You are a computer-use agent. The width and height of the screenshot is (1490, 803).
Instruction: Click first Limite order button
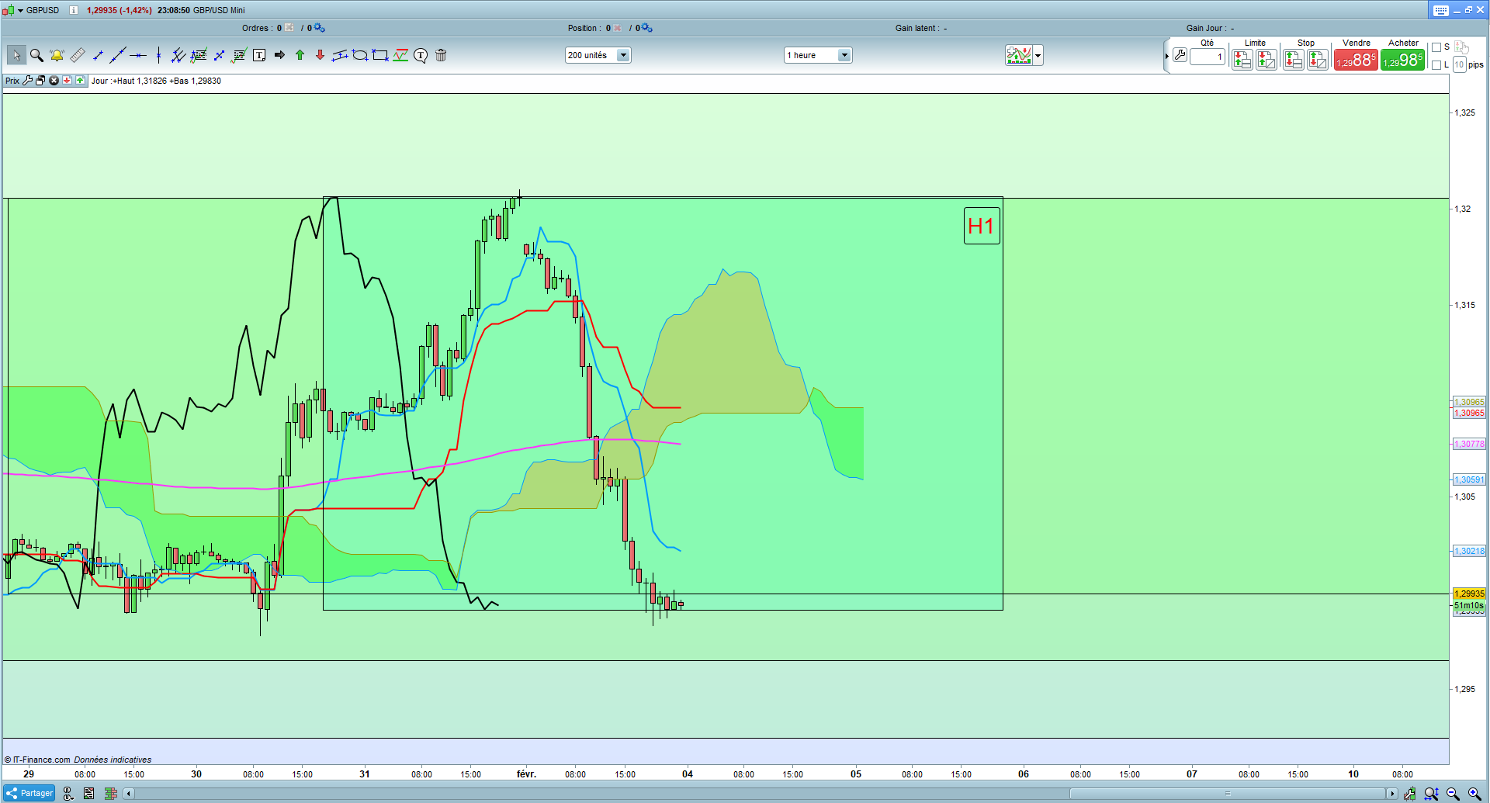coord(1242,60)
